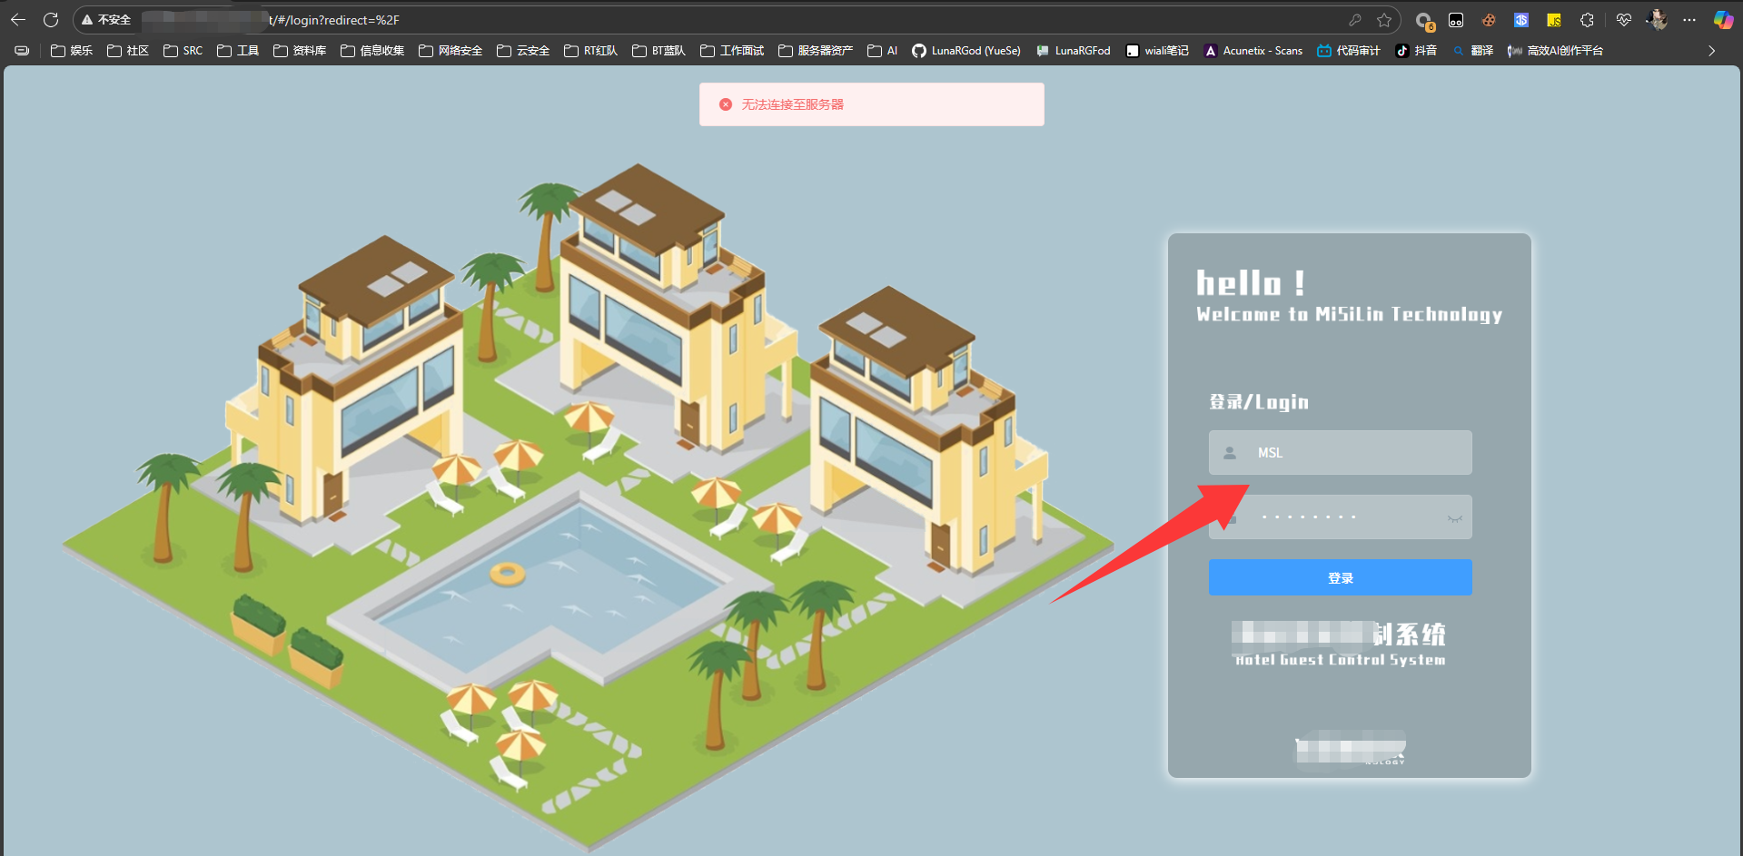Open the cookie editor extension
The image size is (1743, 856).
tap(1489, 20)
